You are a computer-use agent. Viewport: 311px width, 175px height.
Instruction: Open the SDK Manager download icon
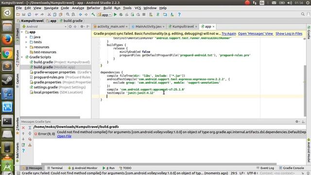[x=172, y=15]
